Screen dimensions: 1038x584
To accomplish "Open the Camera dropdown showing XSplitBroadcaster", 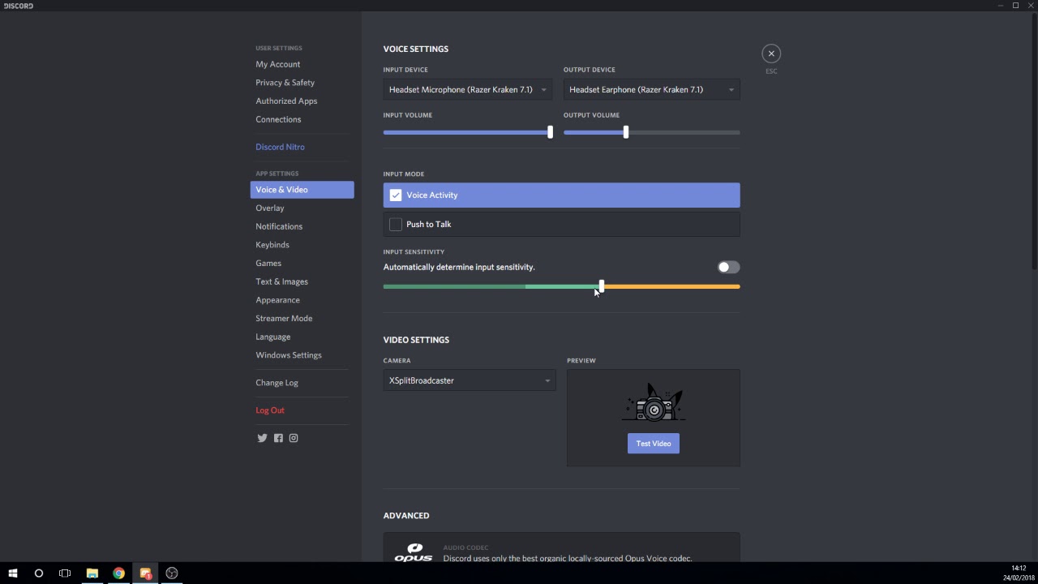I will point(470,380).
